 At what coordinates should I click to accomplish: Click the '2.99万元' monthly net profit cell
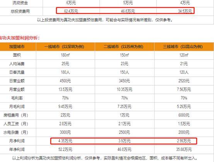(184, 141)
